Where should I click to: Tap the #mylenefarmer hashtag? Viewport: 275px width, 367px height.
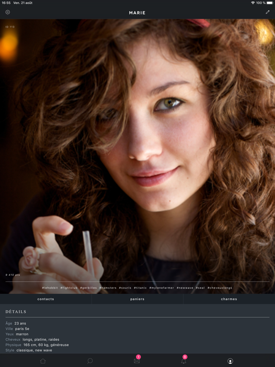(x=161, y=288)
